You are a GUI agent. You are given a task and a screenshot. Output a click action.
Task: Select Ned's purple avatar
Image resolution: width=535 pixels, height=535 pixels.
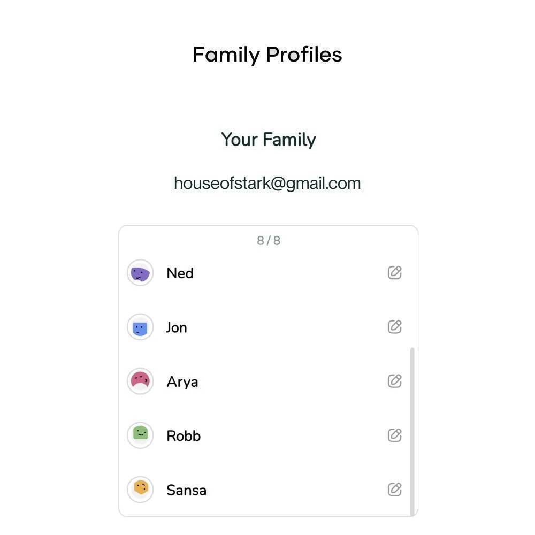(x=140, y=273)
